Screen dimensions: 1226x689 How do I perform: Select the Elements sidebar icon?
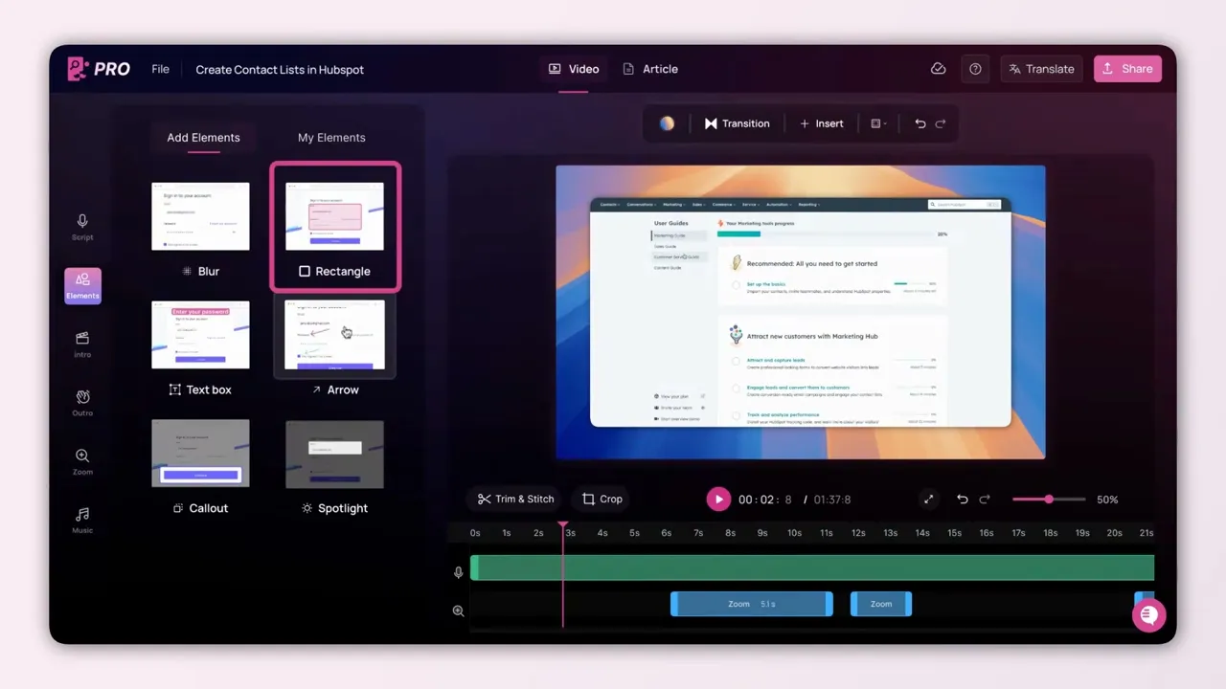(82, 285)
